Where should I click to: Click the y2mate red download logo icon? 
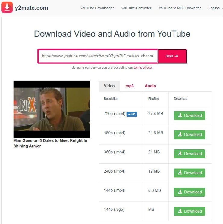point(7,7)
